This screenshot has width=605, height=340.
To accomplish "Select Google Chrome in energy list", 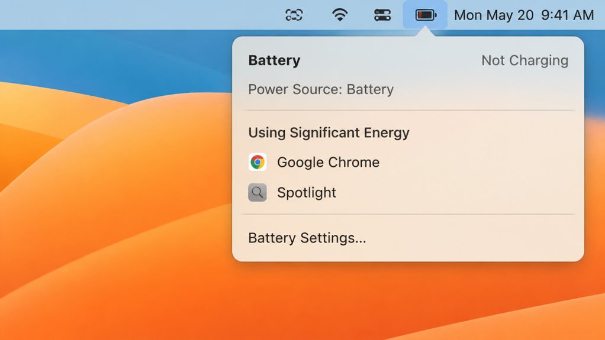I will (328, 162).
